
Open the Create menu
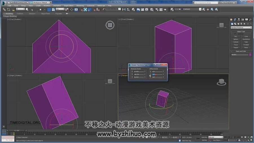(x=38, y=6)
